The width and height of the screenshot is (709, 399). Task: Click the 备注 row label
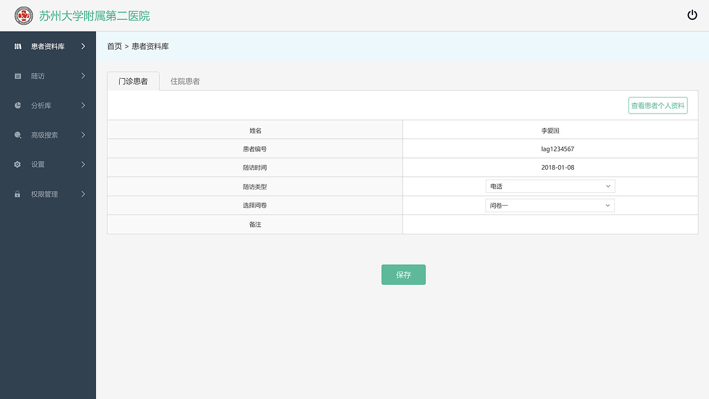(x=255, y=224)
